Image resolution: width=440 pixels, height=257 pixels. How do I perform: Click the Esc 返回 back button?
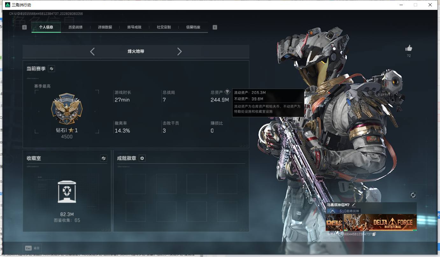(32, 248)
